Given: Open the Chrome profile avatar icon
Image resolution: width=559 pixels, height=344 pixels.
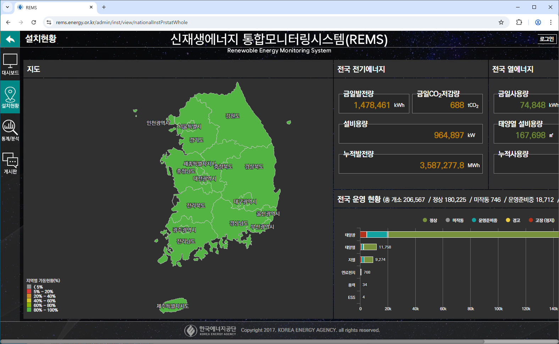Looking at the screenshot, I should point(538,22).
